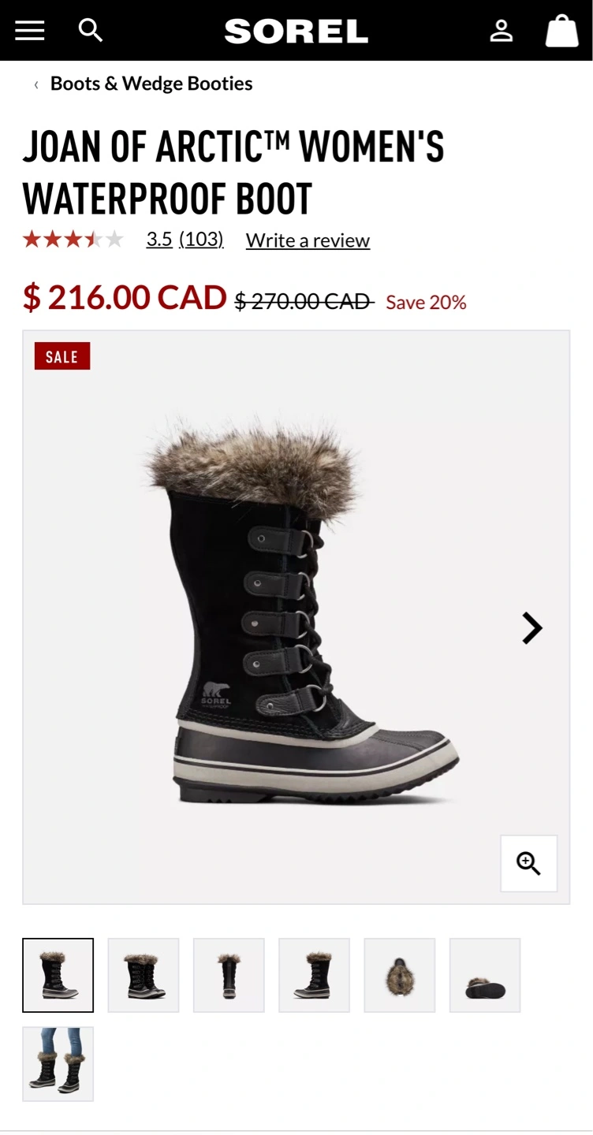Click the Write a review link
Viewport: 593px width, 1135px height.
tap(308, 240)
